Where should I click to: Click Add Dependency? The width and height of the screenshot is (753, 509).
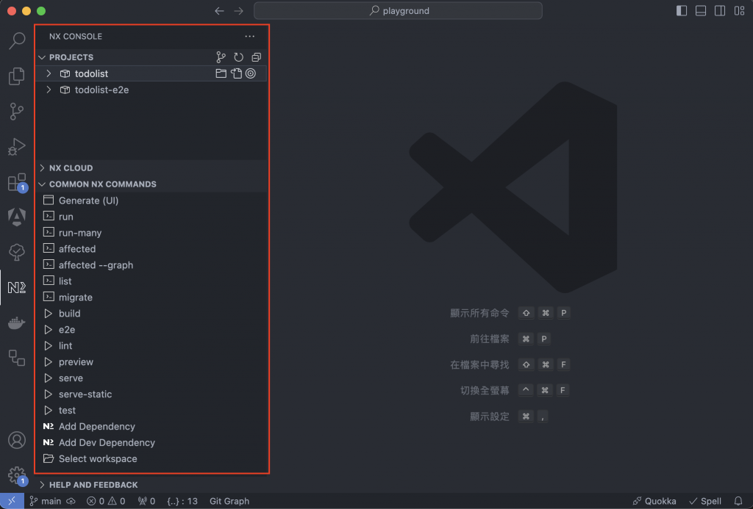point(151,427)
